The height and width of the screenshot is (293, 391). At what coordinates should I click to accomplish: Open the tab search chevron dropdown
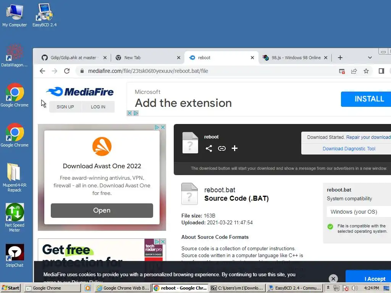click(x=370, y=58)
